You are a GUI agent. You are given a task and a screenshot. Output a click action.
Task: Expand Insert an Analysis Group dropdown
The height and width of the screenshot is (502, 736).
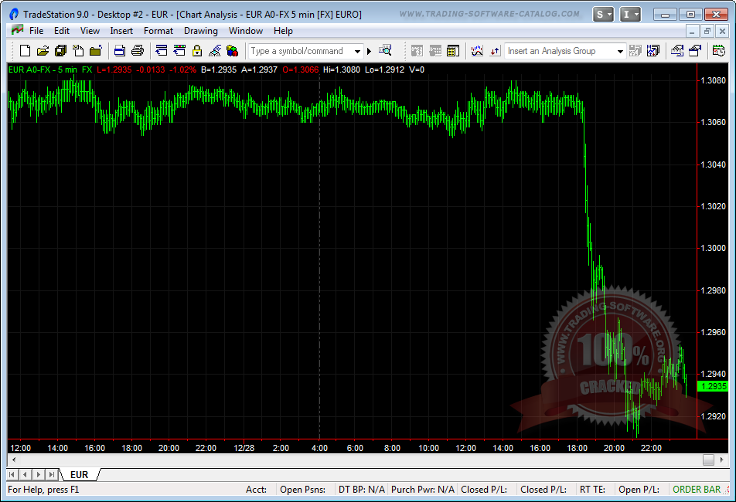click(x=620, y=51)
